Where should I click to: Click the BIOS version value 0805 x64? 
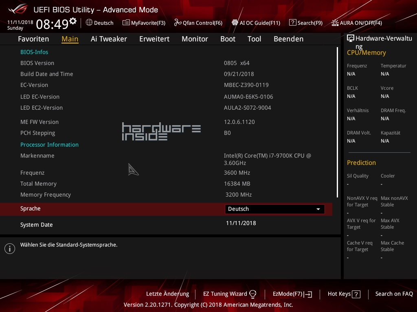point(237,63)
